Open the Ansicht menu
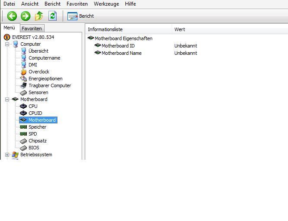Screen dimensions: 288x221 [30, 4]
